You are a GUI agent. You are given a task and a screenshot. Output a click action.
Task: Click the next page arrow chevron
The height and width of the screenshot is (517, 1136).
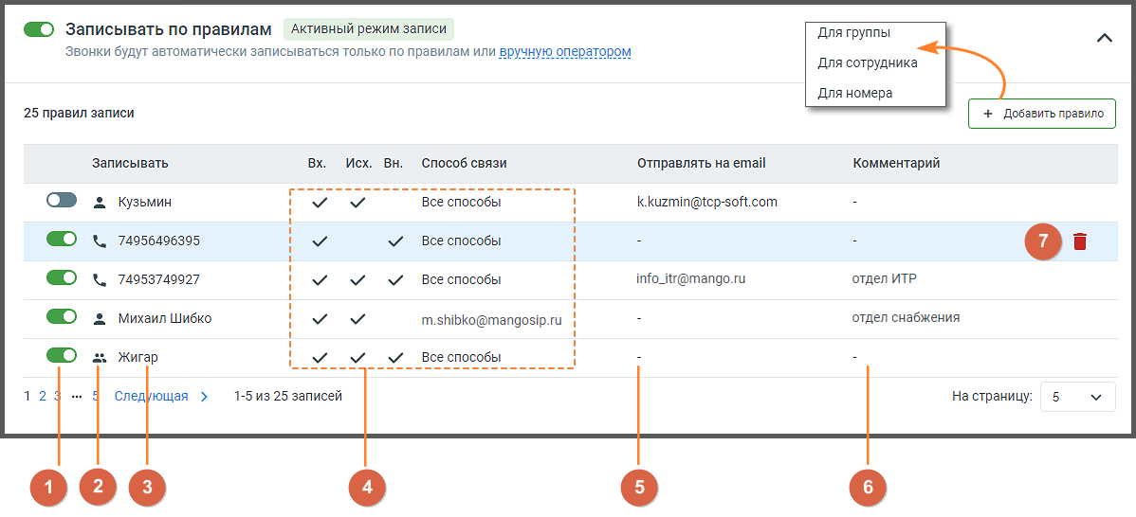(204, 396)
